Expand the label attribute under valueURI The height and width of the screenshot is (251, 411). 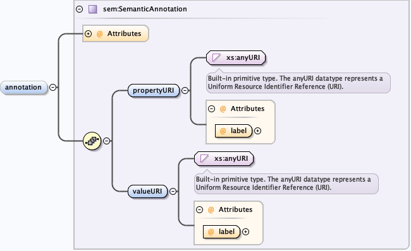pos(245,232)
